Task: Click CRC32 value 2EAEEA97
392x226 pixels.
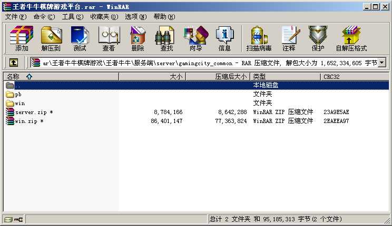Action: point(336,121)
